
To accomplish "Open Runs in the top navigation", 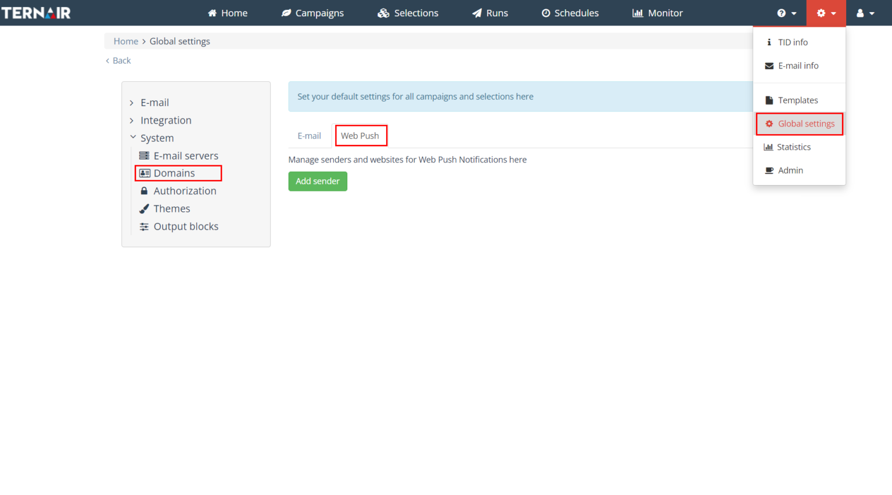I will pyautogui.click(x=490, y=13).
